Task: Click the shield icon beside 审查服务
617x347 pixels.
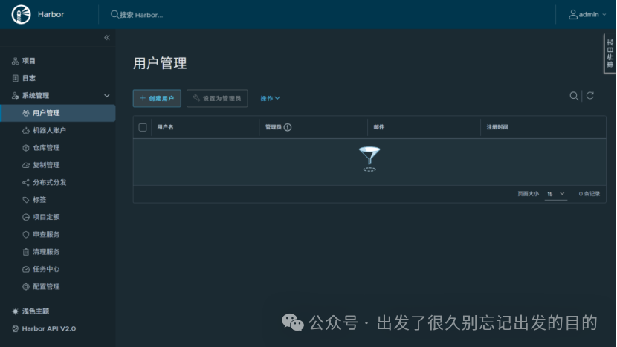Action: [x=25, y=235]
